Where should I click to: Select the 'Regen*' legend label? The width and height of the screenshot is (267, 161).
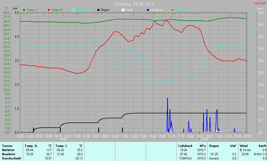105,10
